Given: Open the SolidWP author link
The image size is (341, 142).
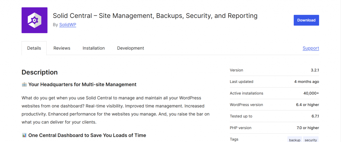Looking at the screenshot, I should 68,25.
